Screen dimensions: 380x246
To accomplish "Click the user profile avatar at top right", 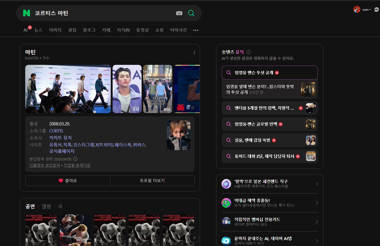I will (357, 9).
